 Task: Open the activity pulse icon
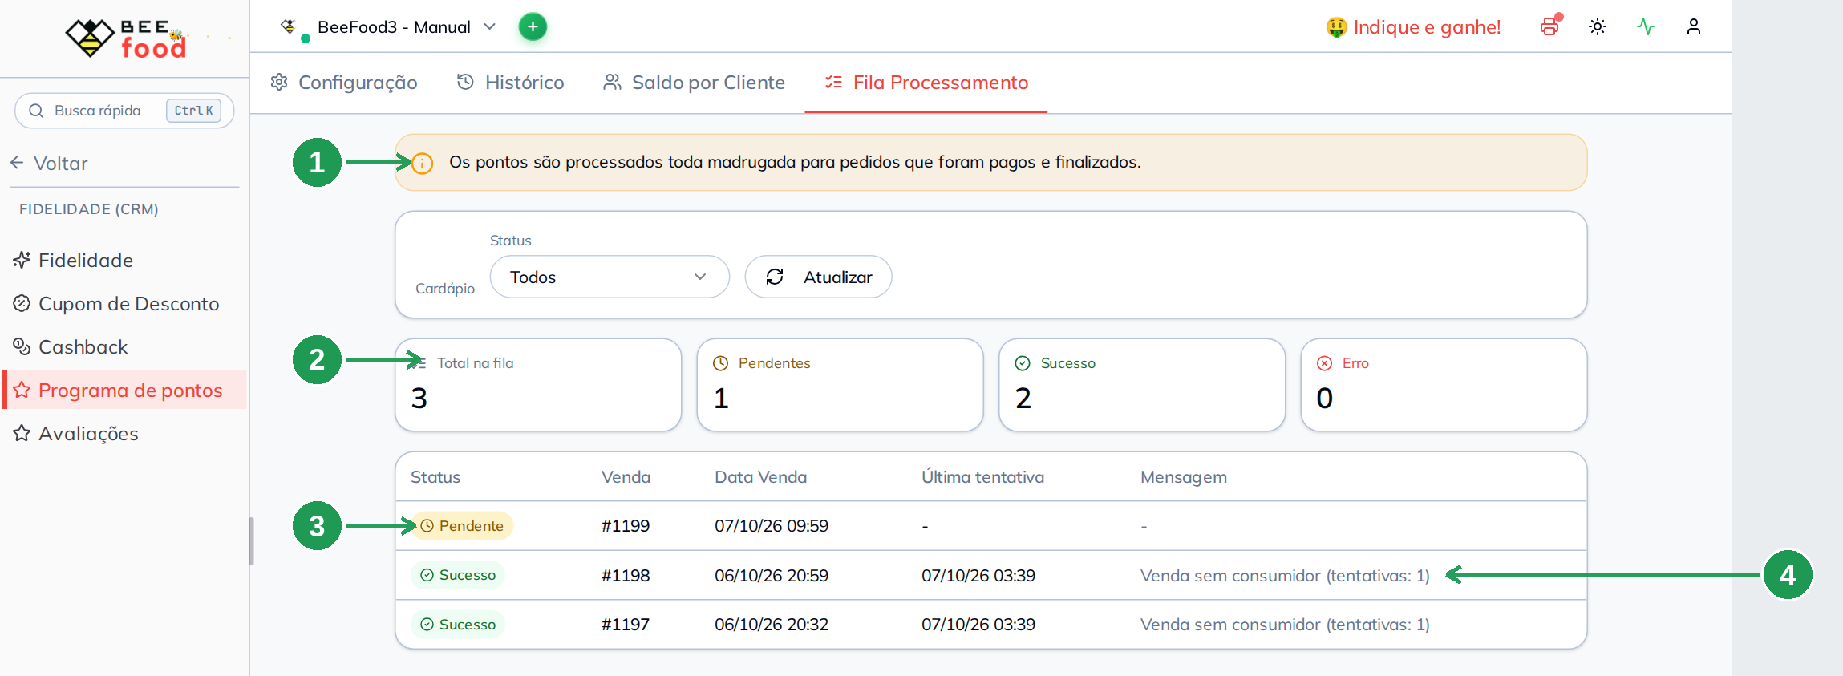[x=1646, y=26]
